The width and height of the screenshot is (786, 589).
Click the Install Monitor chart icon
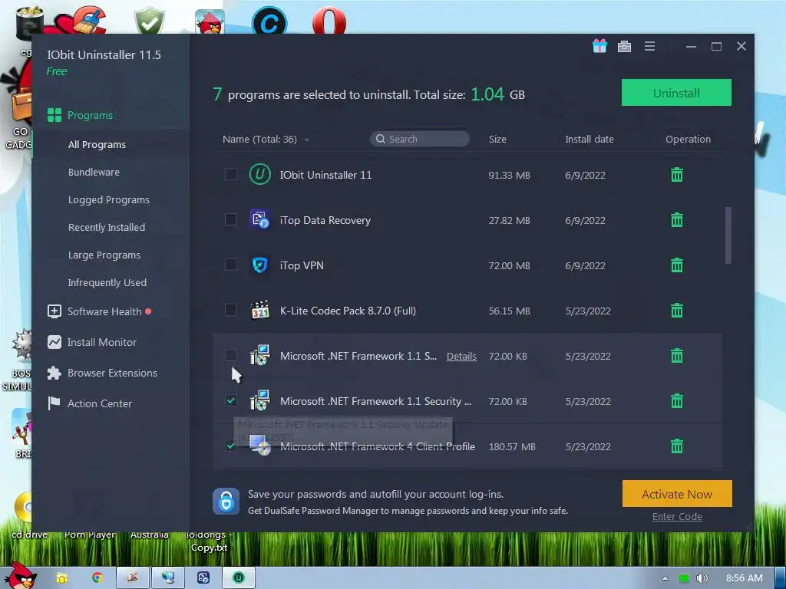click(x=54, y=342)
